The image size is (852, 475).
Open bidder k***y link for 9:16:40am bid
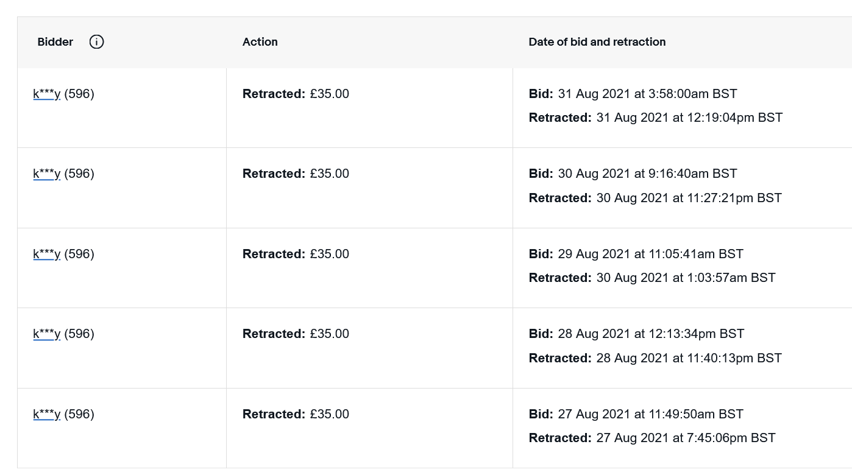(47, 174)
